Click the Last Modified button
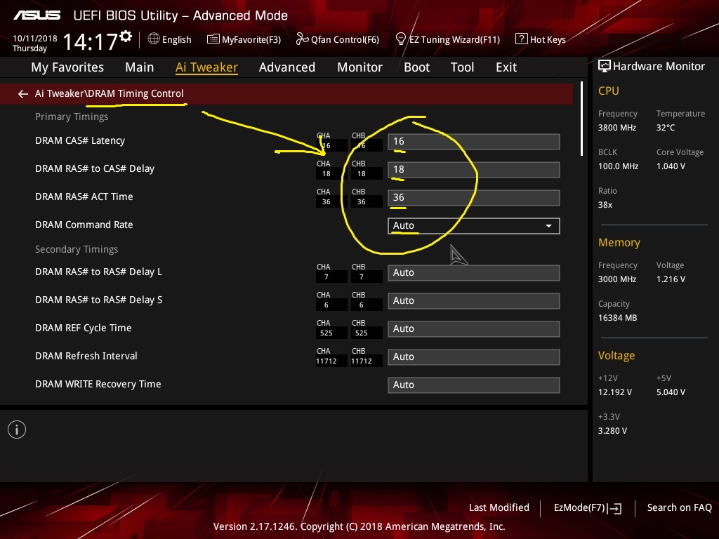Image resolution: width=719 pixels, height=539 pixels. 499,507
